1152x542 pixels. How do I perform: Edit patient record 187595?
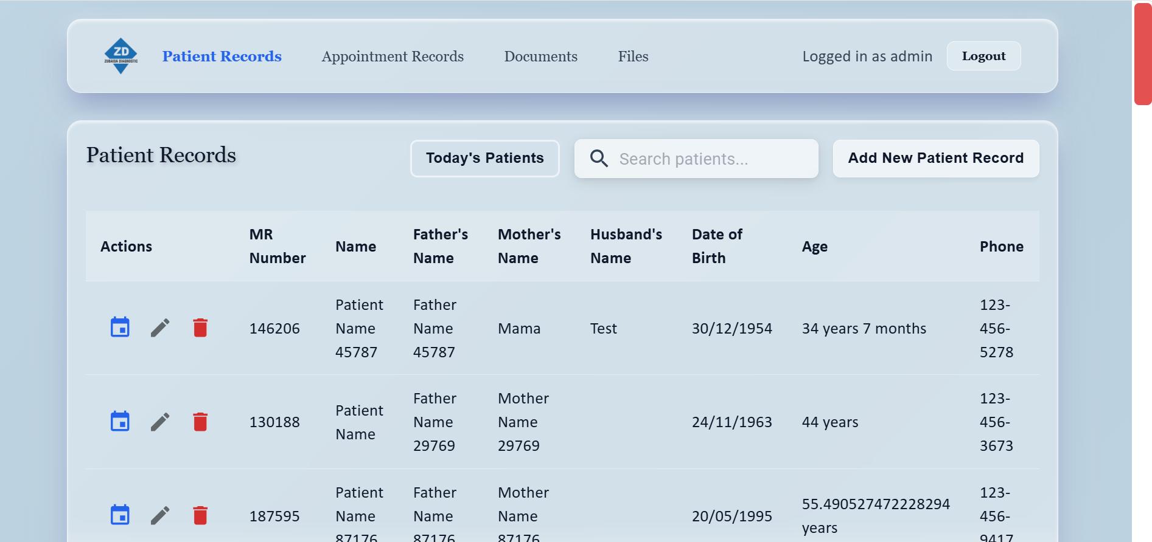pos(160,515)
